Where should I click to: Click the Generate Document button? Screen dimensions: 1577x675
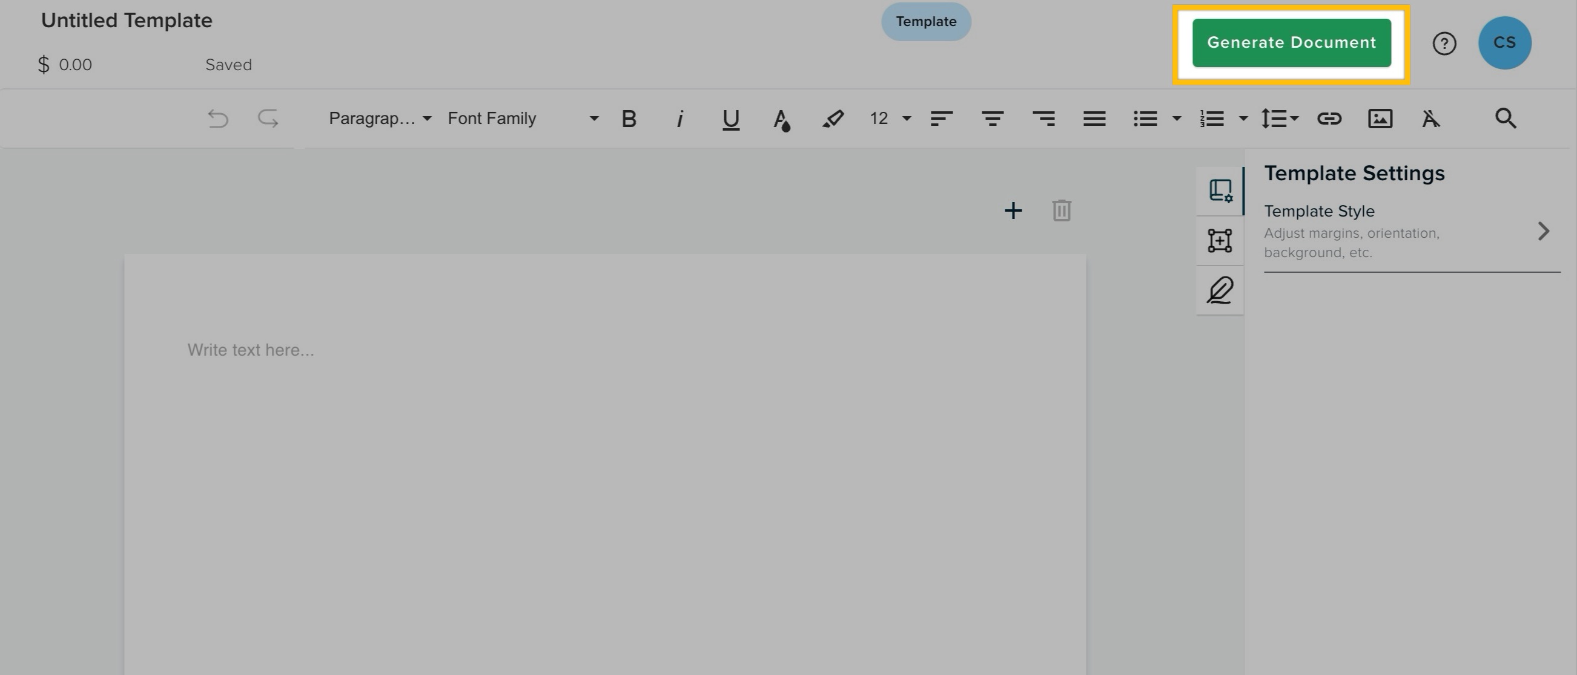tap(1291, 43)
